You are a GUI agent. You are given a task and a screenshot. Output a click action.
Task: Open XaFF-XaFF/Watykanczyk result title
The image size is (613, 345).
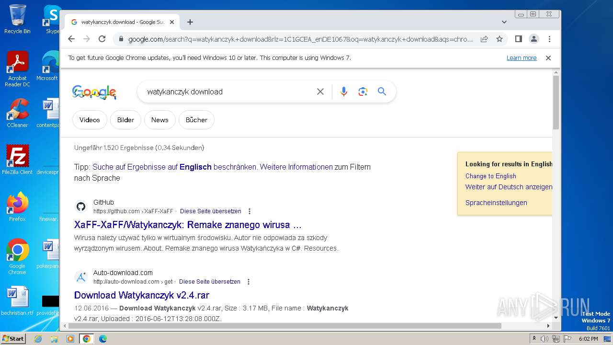(188, 225)
